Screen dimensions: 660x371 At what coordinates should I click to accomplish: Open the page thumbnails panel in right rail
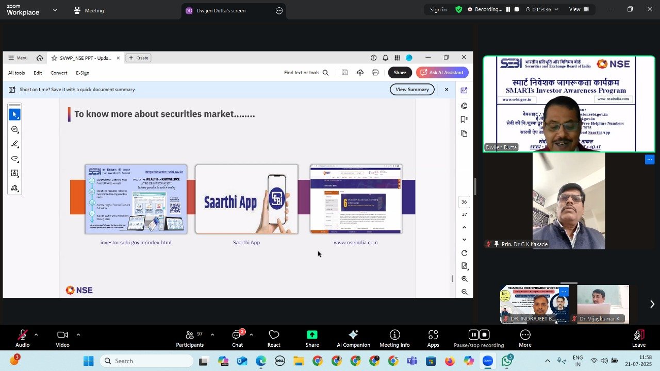(x=464, y=133)
